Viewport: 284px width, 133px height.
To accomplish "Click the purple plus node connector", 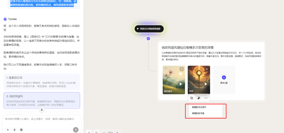I will (x=148, y=38).
